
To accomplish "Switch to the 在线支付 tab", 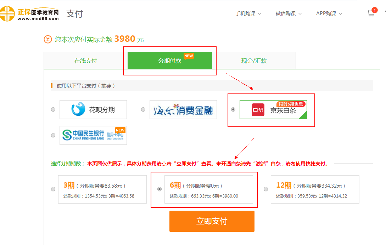I will click(85, 61).
